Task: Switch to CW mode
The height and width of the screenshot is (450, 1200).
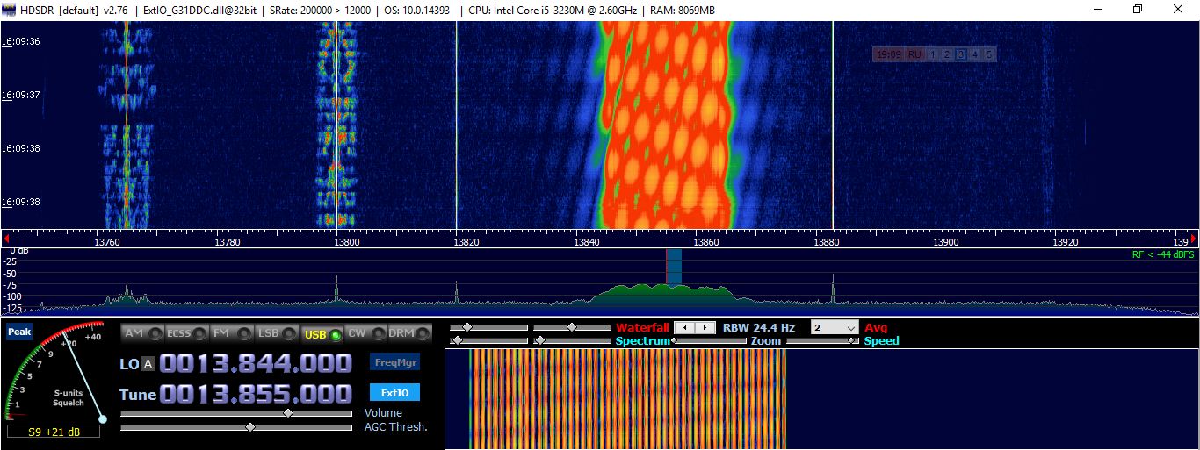Action: pyautogui.click(x=365, y=333)
